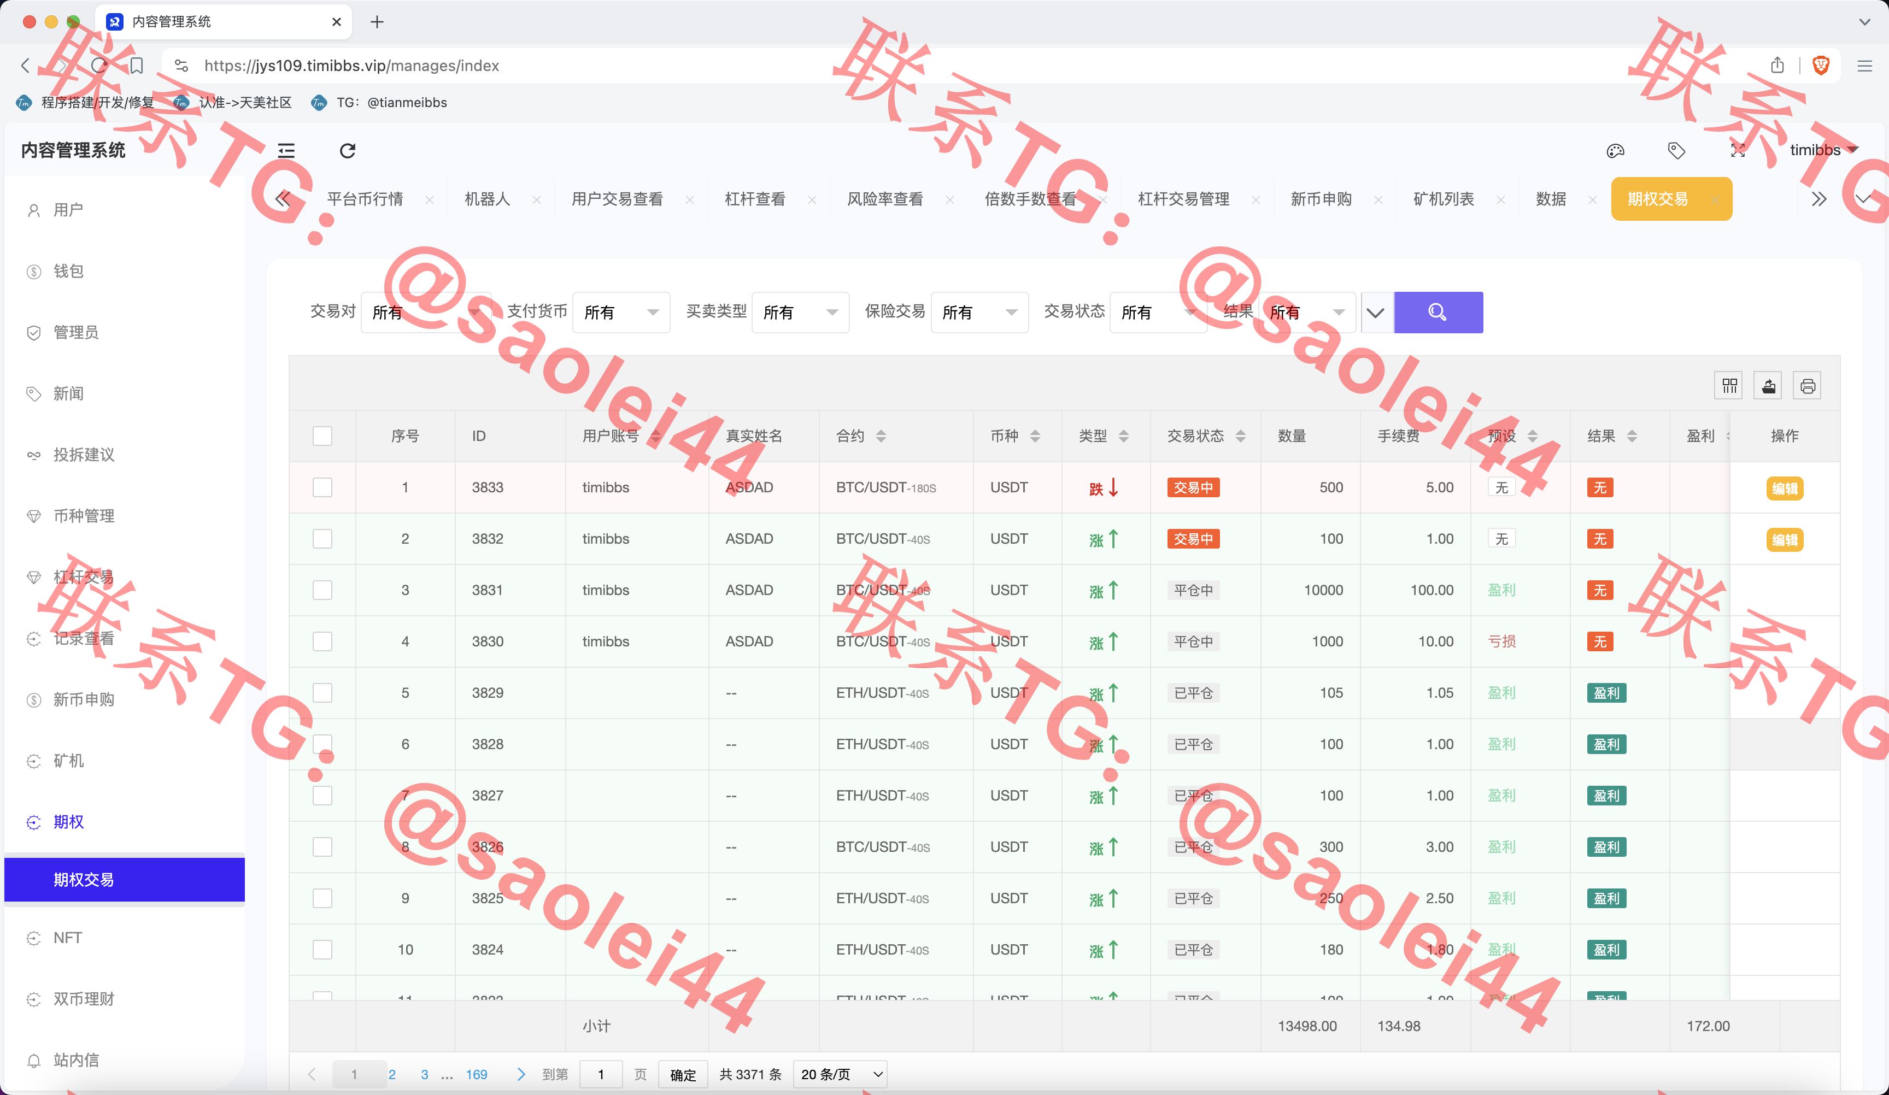Change the 20 条/页 page size
Screen dimensions: 1889x1095
click(x=840, y=1074)
